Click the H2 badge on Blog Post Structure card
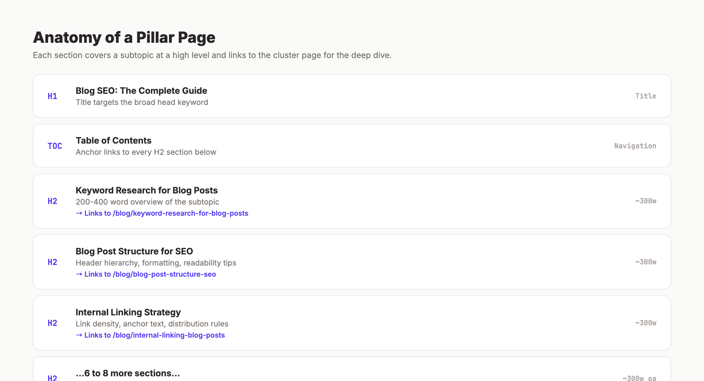704x381 pixels. coord(53,262)
